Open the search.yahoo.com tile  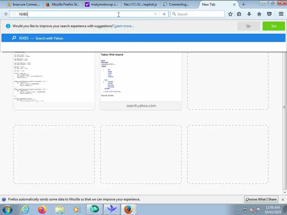pyautogui.click(x=141, y=80)
